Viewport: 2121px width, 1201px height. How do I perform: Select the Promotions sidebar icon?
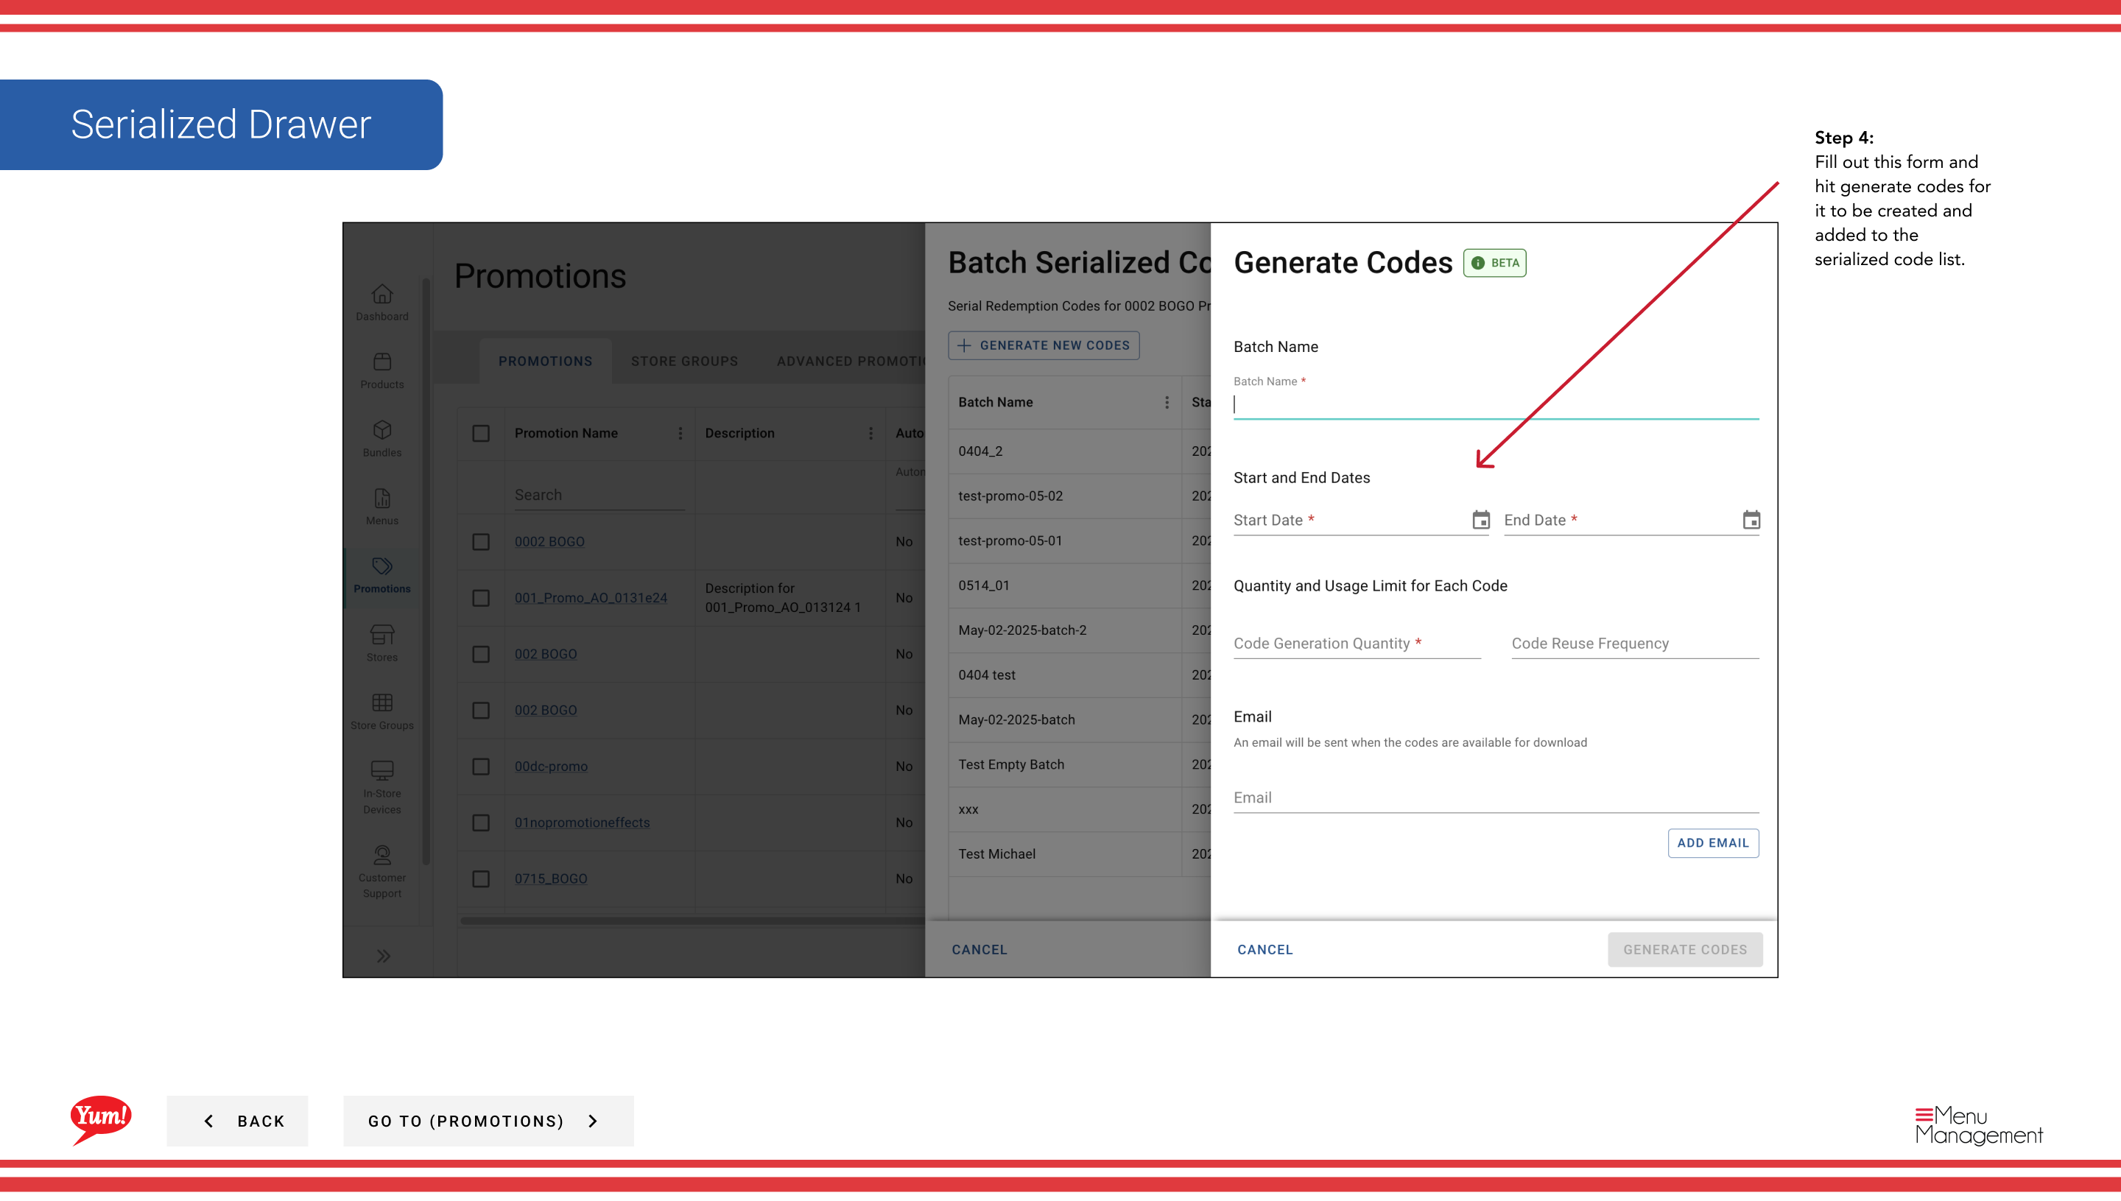coord(382,575)
